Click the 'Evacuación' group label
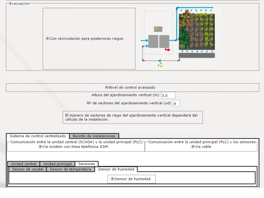The width and height of the screenshot is (264, 198). 19,4
